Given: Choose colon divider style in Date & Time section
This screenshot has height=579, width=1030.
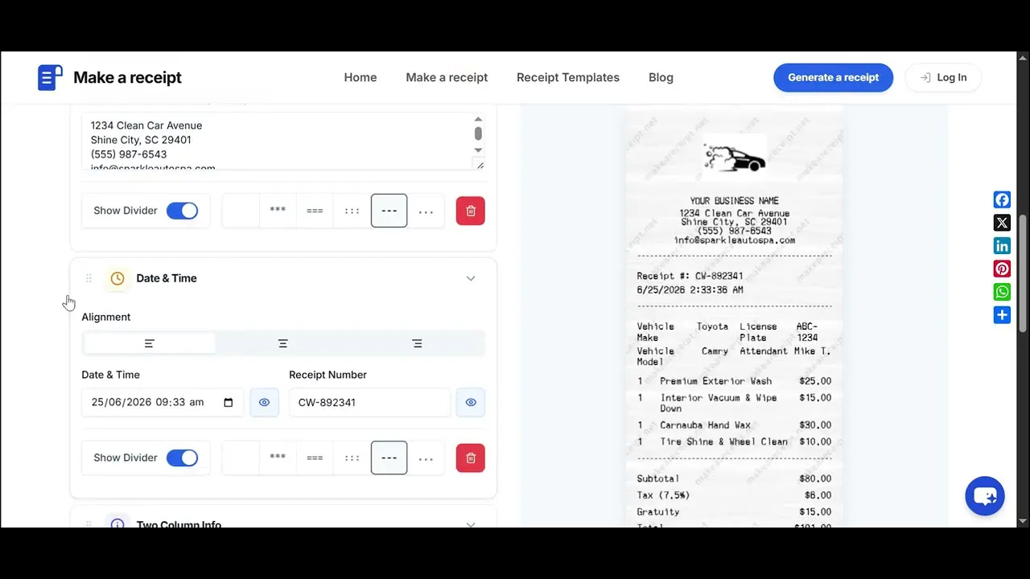Looking at the screenshot, I should (x=352, y=458).
